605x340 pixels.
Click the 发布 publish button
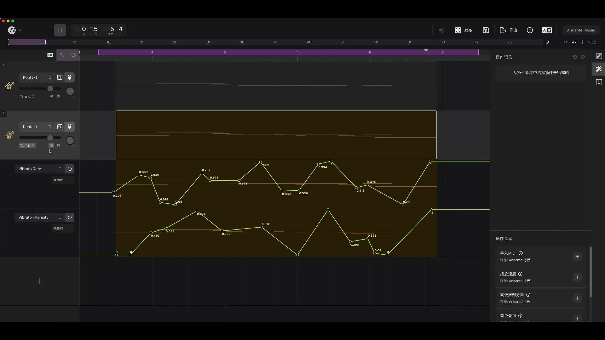point(464,30)
